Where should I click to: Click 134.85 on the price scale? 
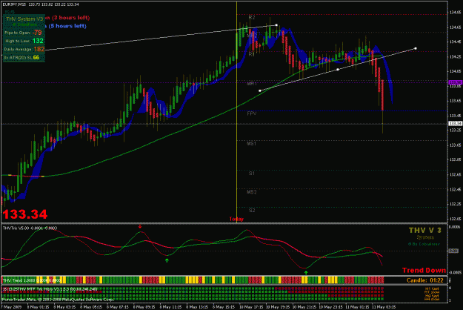click(456, 13)
